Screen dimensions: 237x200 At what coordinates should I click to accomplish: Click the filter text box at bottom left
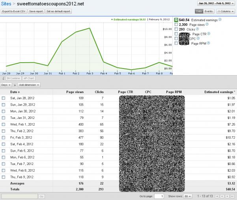click(x=19, y=196)
